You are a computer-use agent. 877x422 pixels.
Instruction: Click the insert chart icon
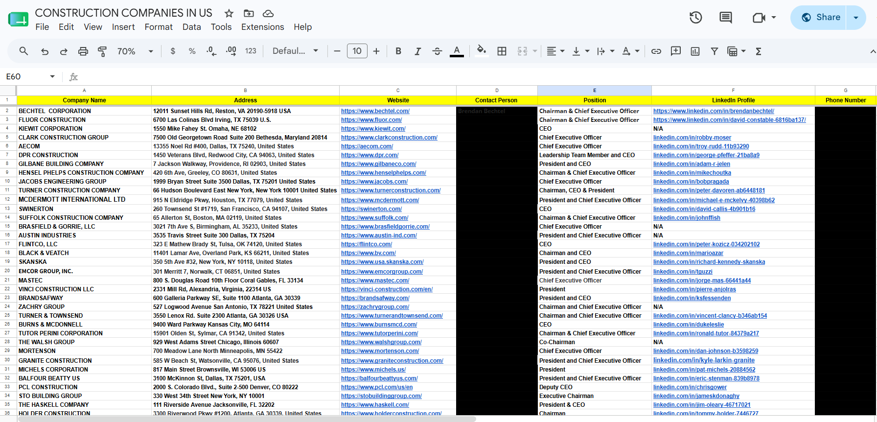click(x=695, y=51)
